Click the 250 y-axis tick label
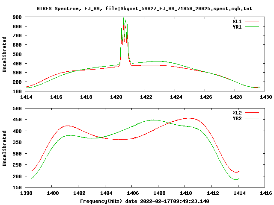Screen dimensions: 274x205 point(17,165)
